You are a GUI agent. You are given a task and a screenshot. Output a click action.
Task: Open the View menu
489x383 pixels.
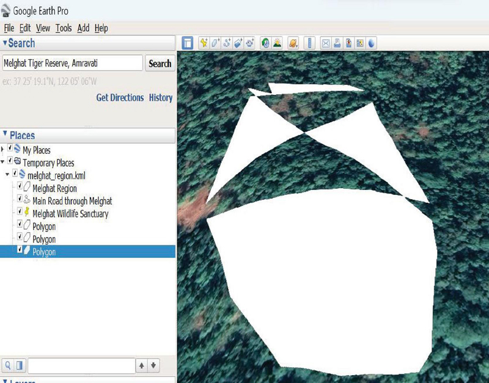(43, 28)
